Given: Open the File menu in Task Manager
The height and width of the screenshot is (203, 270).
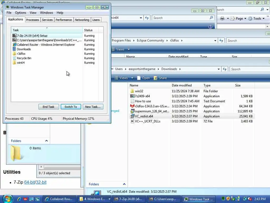Looking at the screenshot, I should tap(9, 13).
